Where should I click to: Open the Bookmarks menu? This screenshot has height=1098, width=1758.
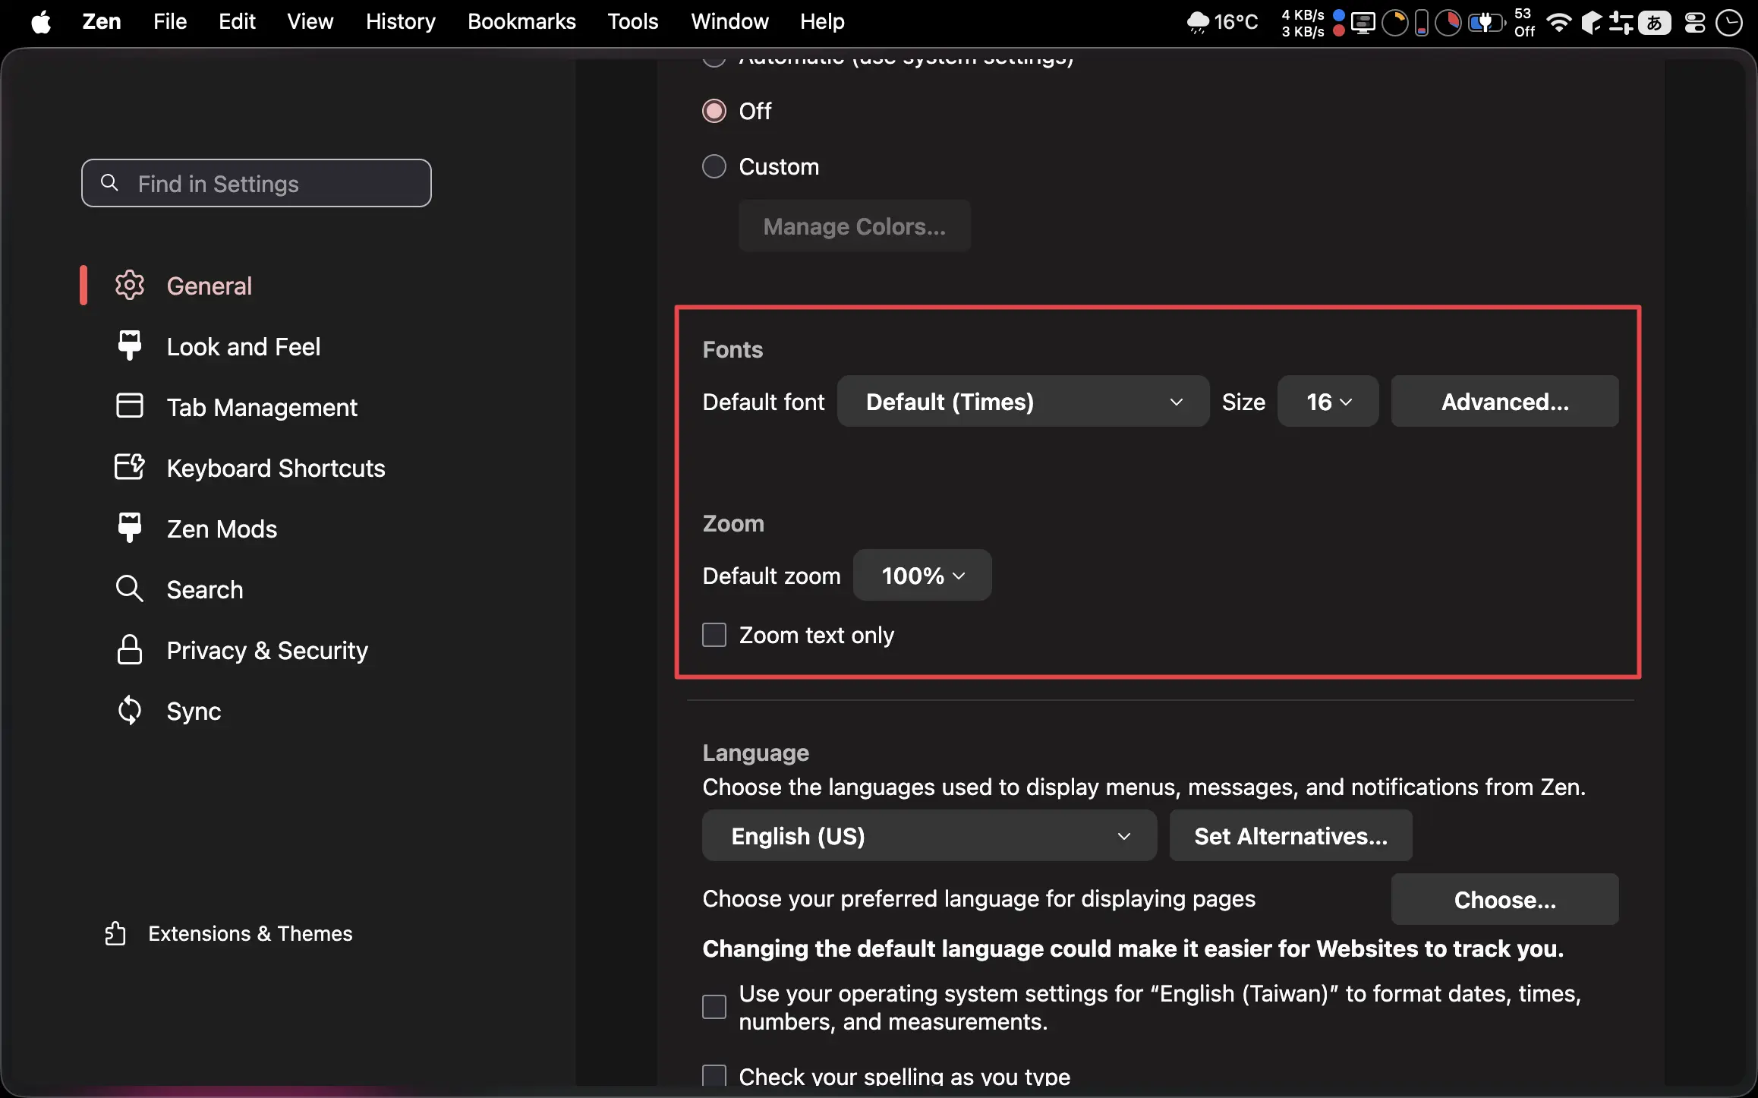pos(521,21)
